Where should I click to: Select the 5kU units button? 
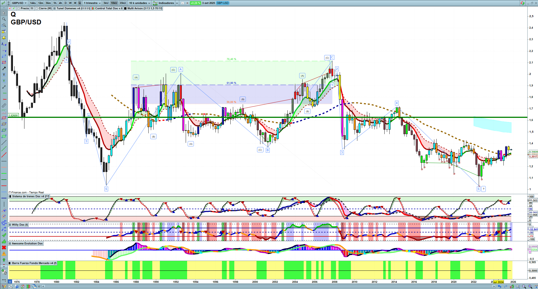(x=106, y=3)
